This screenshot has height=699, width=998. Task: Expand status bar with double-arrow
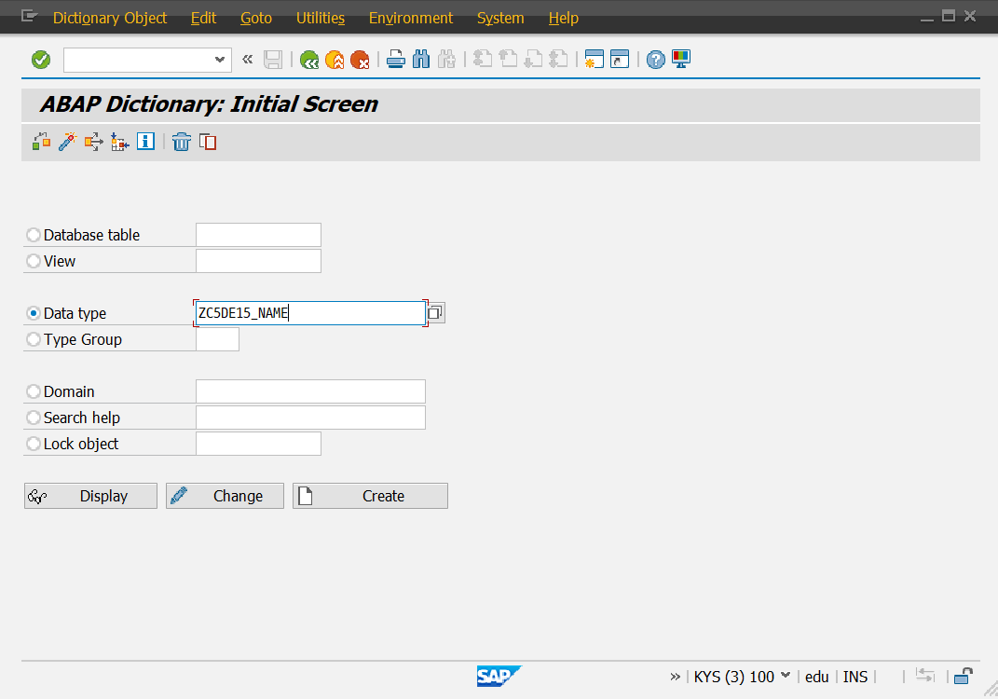click(x=676, y=677)
